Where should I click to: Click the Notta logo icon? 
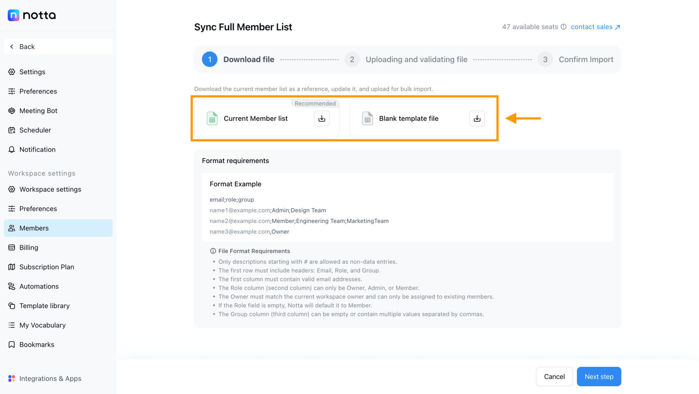(x=14, y=15)
